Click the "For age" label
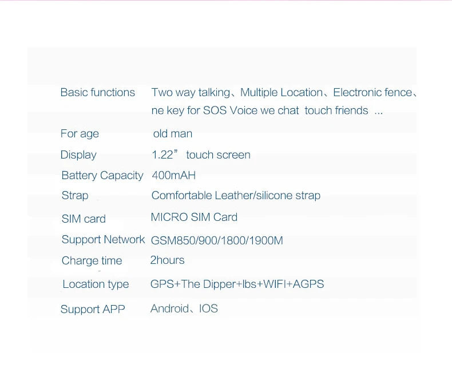The image size is (452, 372). 80,134
